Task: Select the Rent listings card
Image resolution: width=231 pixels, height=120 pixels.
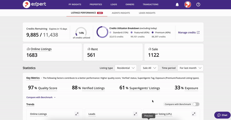Action: point(113,52)
